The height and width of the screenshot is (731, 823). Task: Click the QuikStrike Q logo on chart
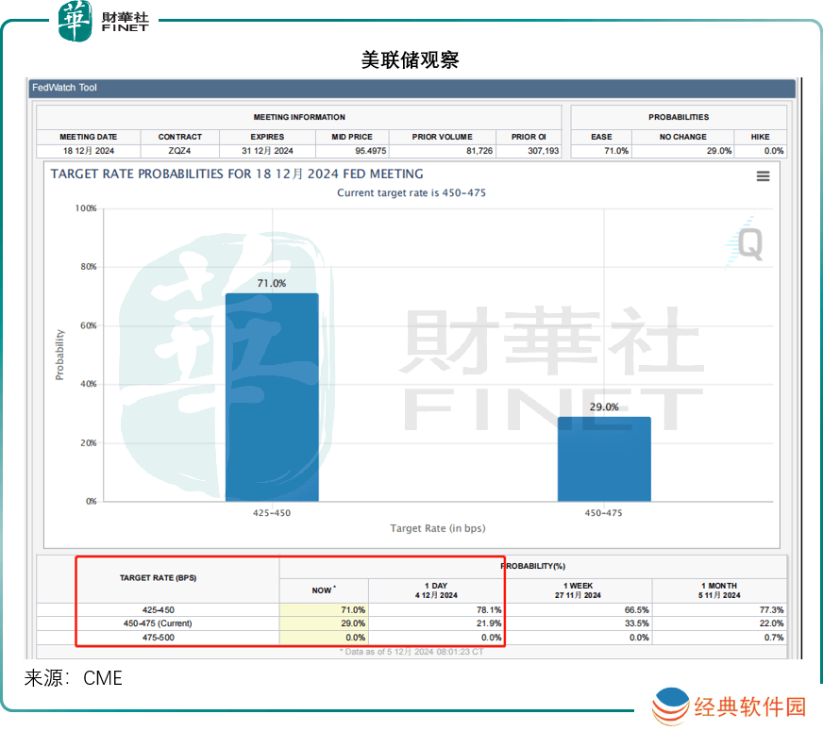[x=747, y=243]
